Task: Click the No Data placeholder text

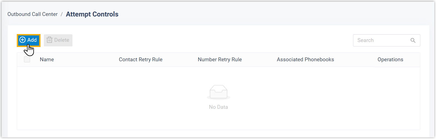Action: (x=218, y=107)
